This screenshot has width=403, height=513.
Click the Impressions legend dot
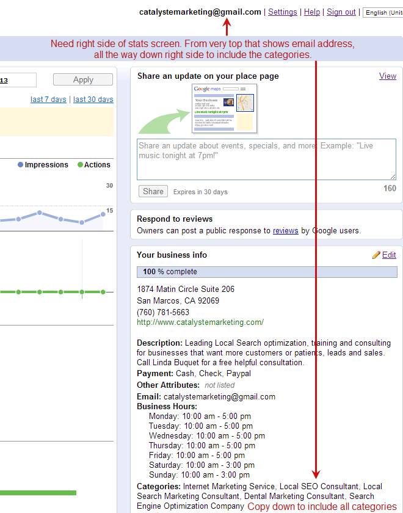20,164
